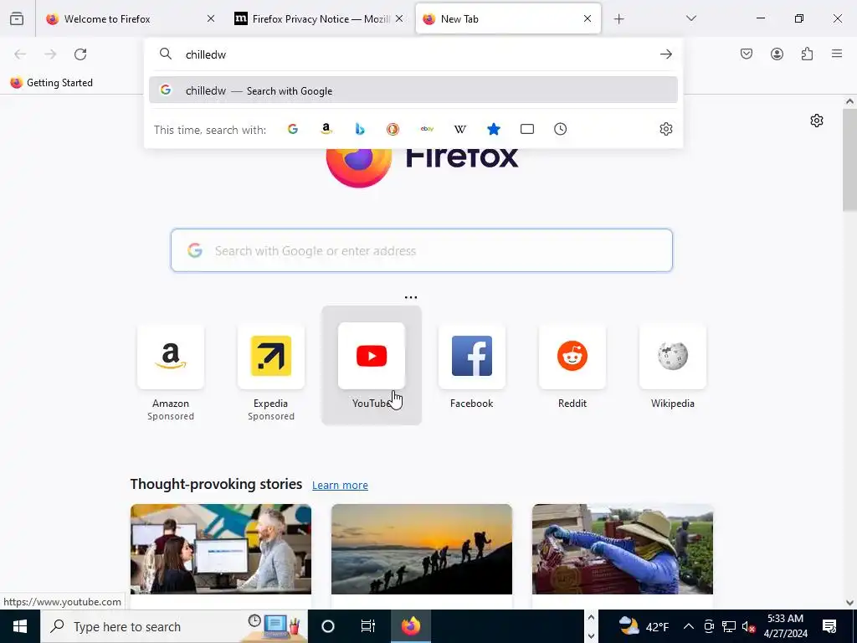857x643 pixels.
Task: Search open tabs using the tab icon
Action: (527, 129)
